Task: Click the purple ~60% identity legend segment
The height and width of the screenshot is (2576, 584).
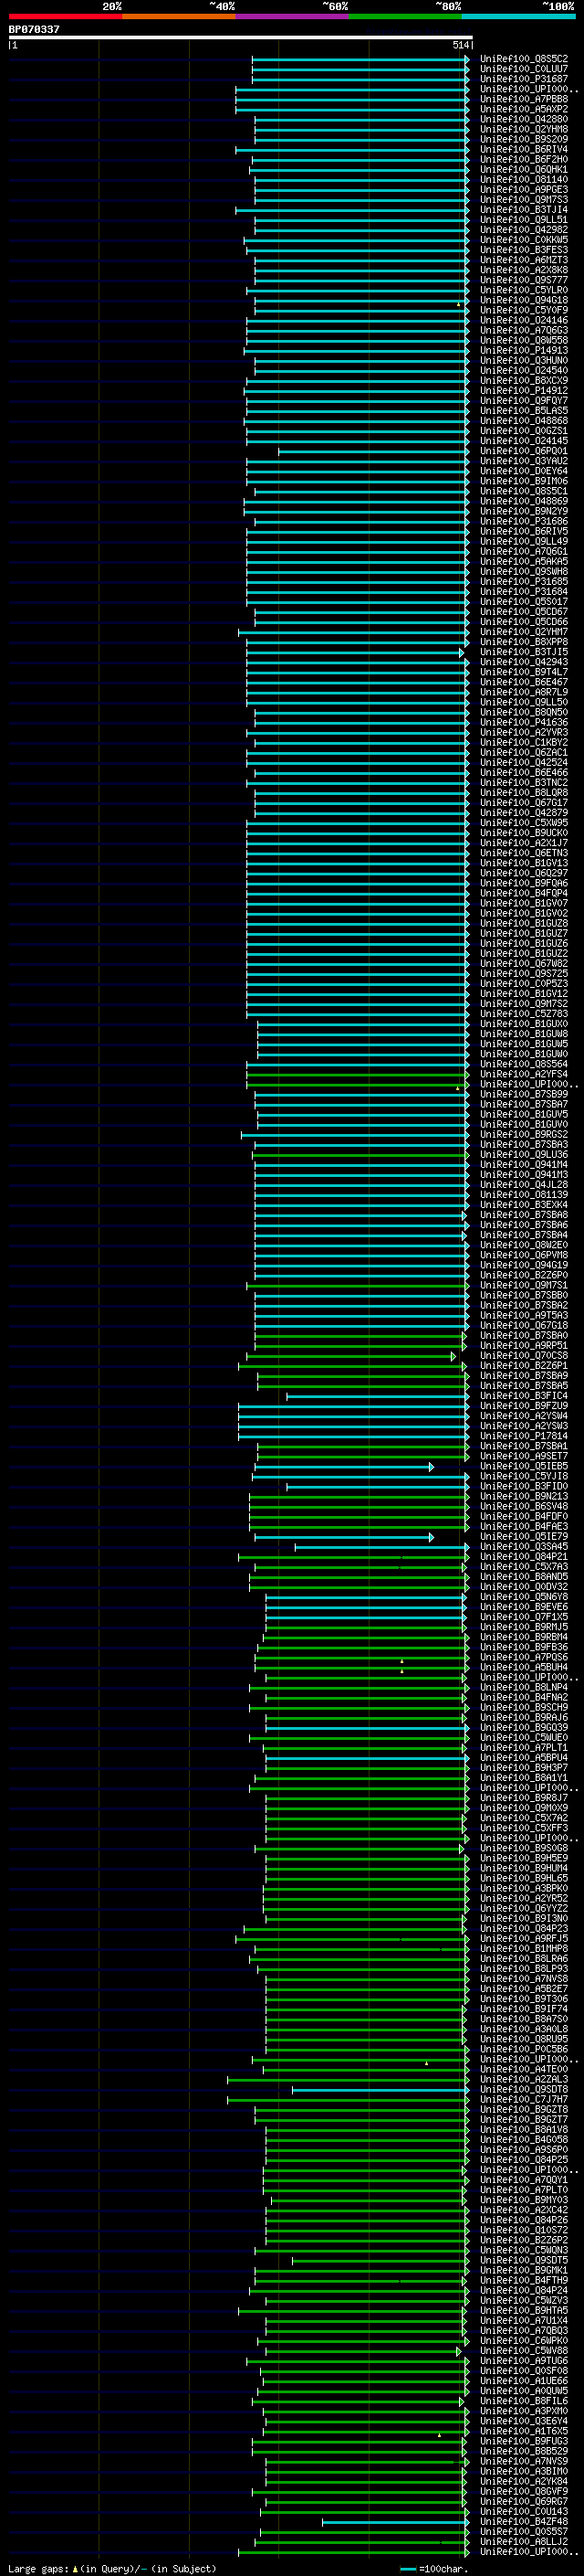Action: [x=293, y=16]
